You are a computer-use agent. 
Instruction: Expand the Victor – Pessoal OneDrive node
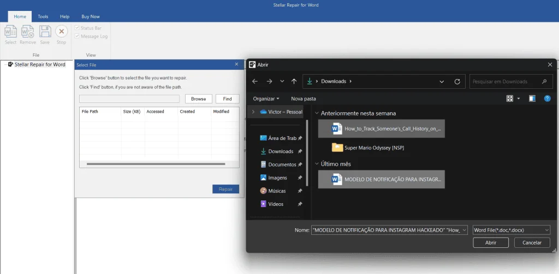pyautogui.click(x=253, y=112)
